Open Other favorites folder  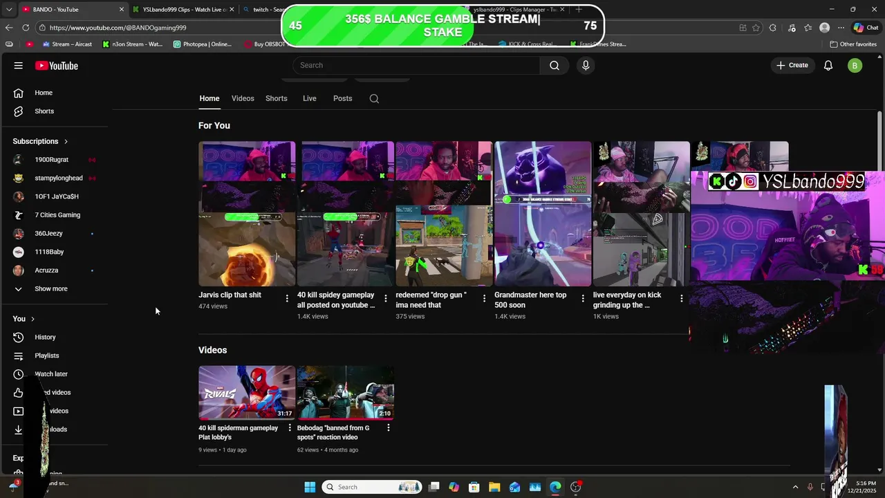pos(853,44)
